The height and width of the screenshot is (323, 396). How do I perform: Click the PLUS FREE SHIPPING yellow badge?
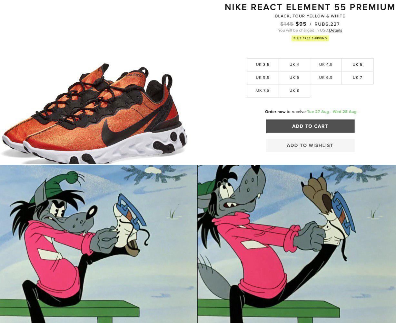tap(310, 38)
